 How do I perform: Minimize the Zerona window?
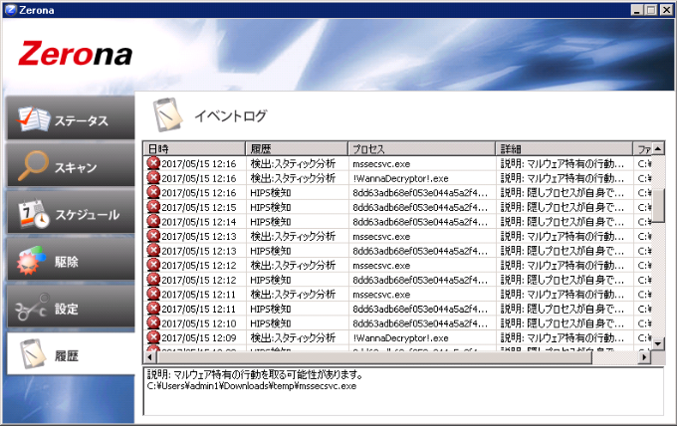636,10
